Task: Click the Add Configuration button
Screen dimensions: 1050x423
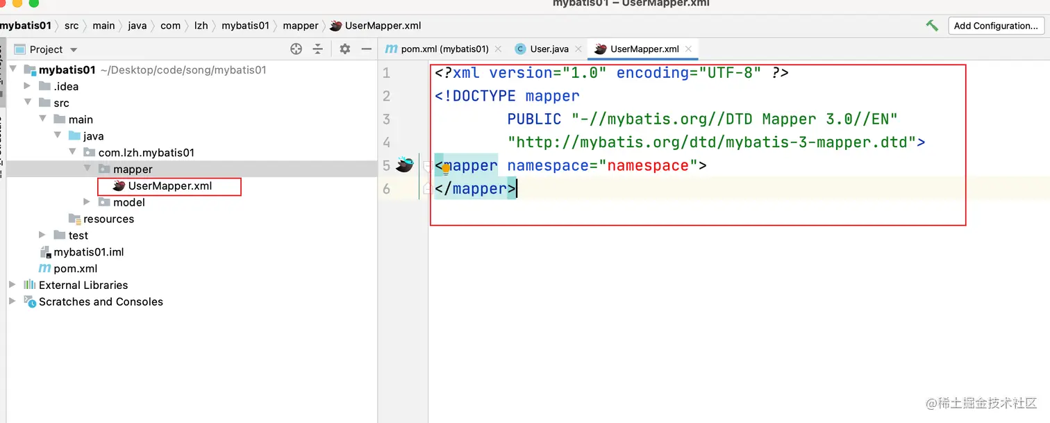Action: (996, 26)
